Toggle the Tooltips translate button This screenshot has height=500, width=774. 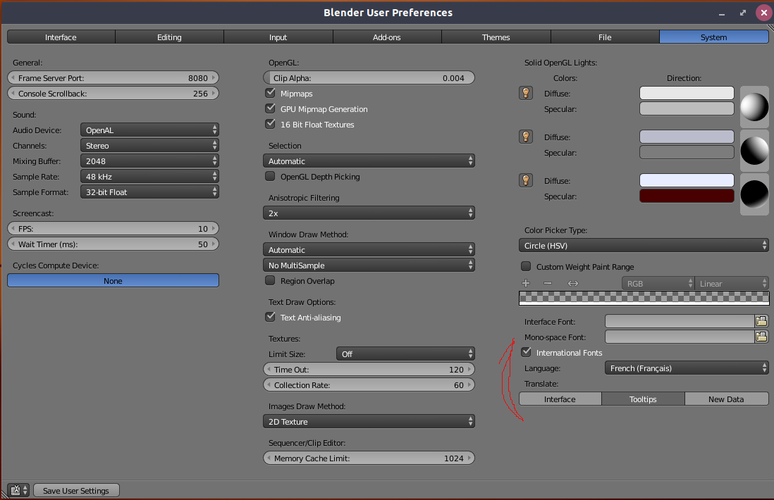pos(643,399)
